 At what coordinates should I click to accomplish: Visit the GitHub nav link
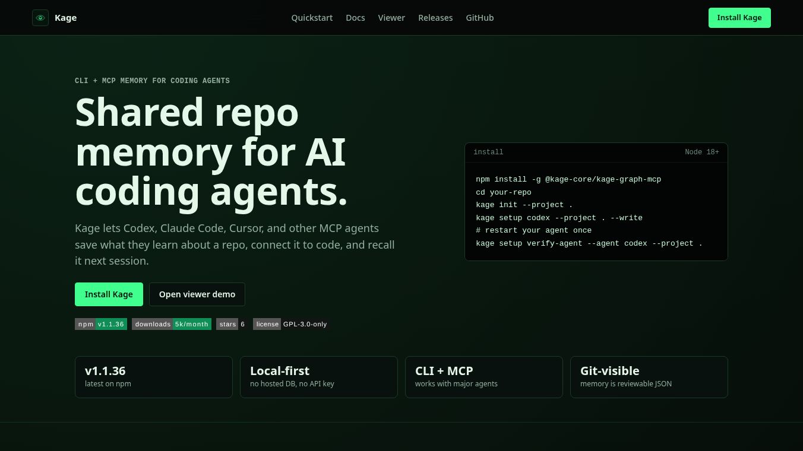click(x=480, y=18)
